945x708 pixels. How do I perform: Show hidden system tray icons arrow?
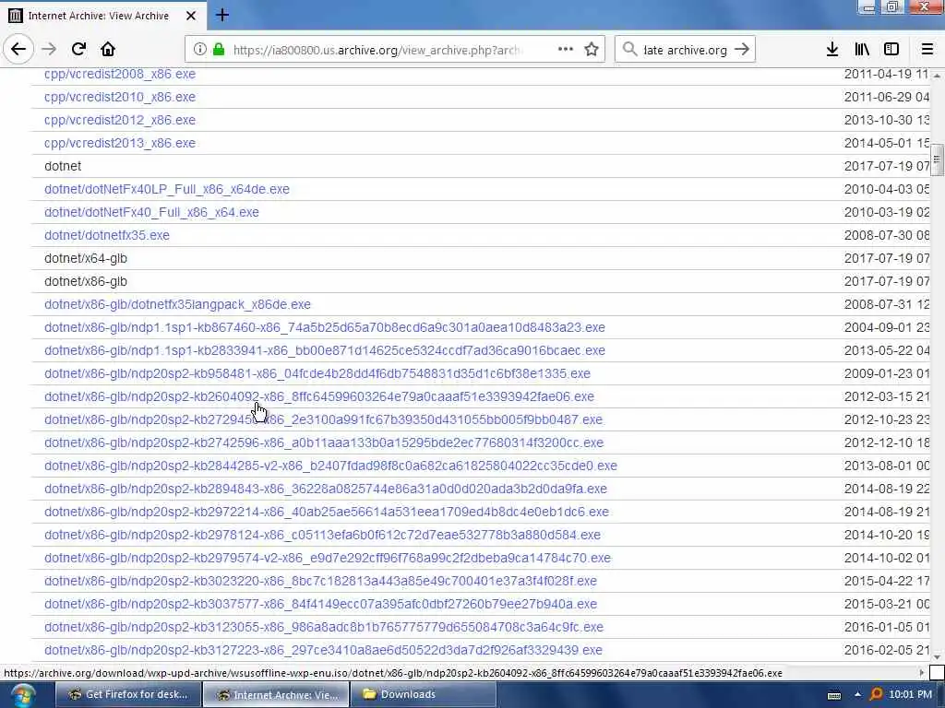(x=857, y=695)
